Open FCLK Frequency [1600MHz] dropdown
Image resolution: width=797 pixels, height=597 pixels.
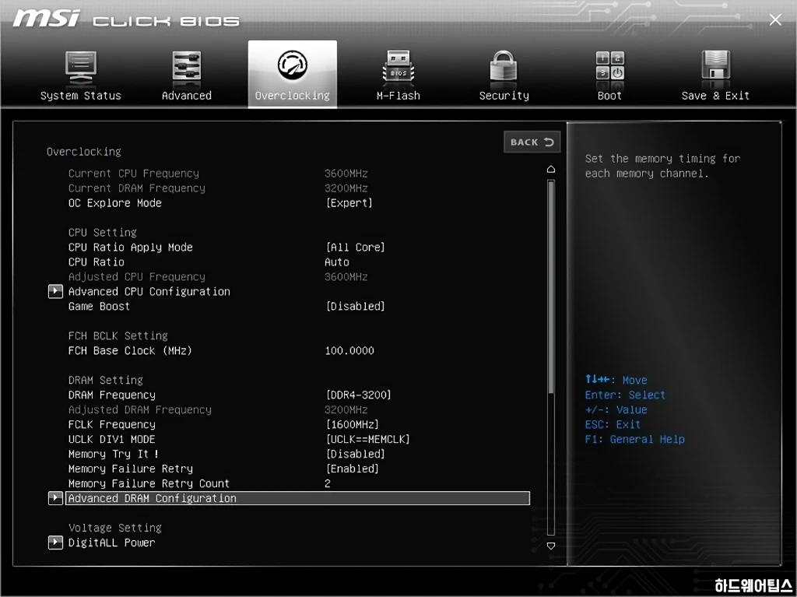pyautogui.click(x=353, y=424)
